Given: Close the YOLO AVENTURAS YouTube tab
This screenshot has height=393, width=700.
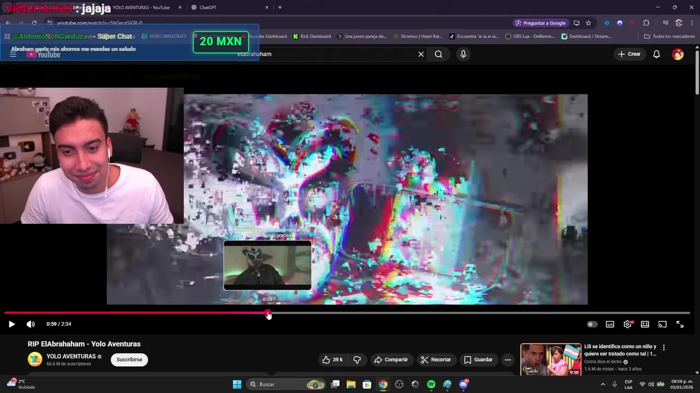Looking at the screenshot, I should coord(180,8).
